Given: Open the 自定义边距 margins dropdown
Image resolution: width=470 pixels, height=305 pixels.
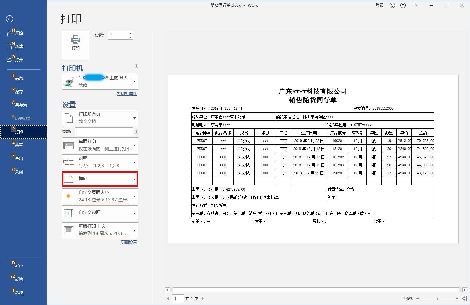Looking at the screenshot, I should [x=100, y=213].
